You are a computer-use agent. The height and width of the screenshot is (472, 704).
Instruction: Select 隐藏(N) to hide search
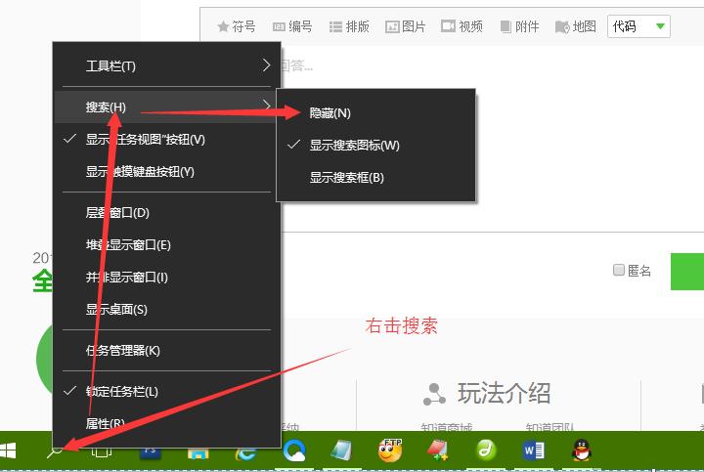point(375,113)
